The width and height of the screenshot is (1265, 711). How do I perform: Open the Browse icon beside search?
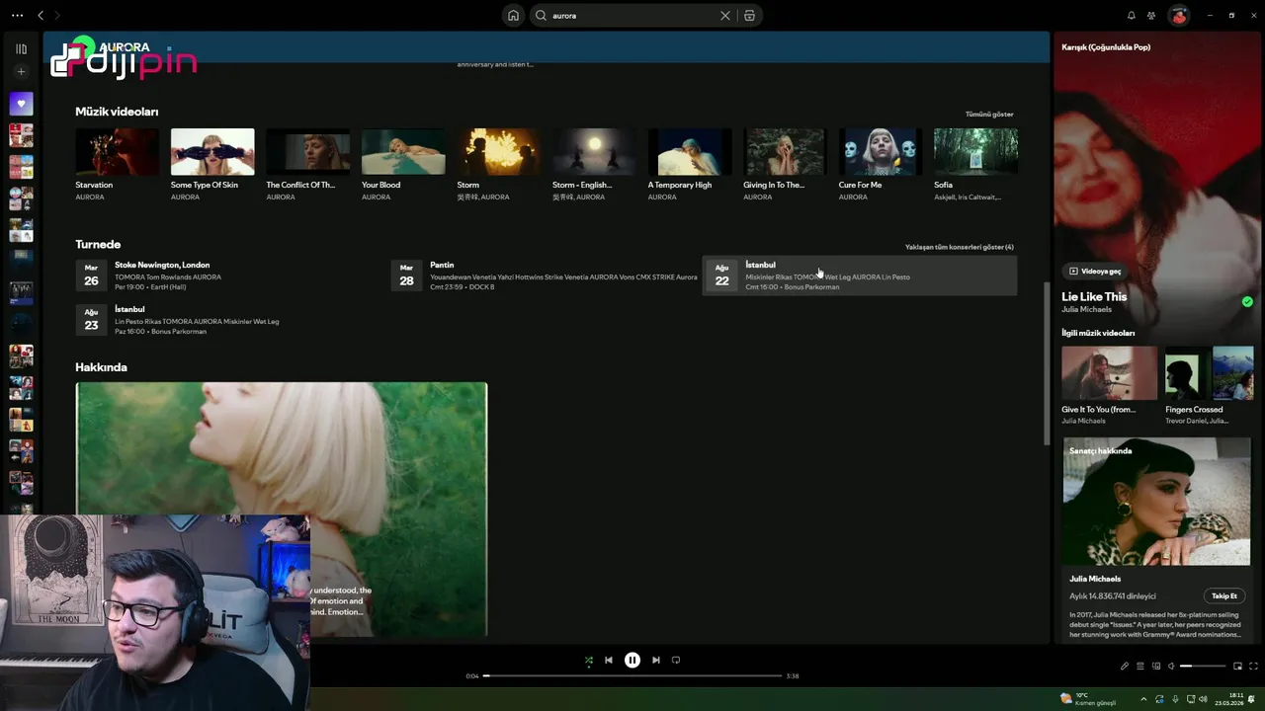(749, 16)
